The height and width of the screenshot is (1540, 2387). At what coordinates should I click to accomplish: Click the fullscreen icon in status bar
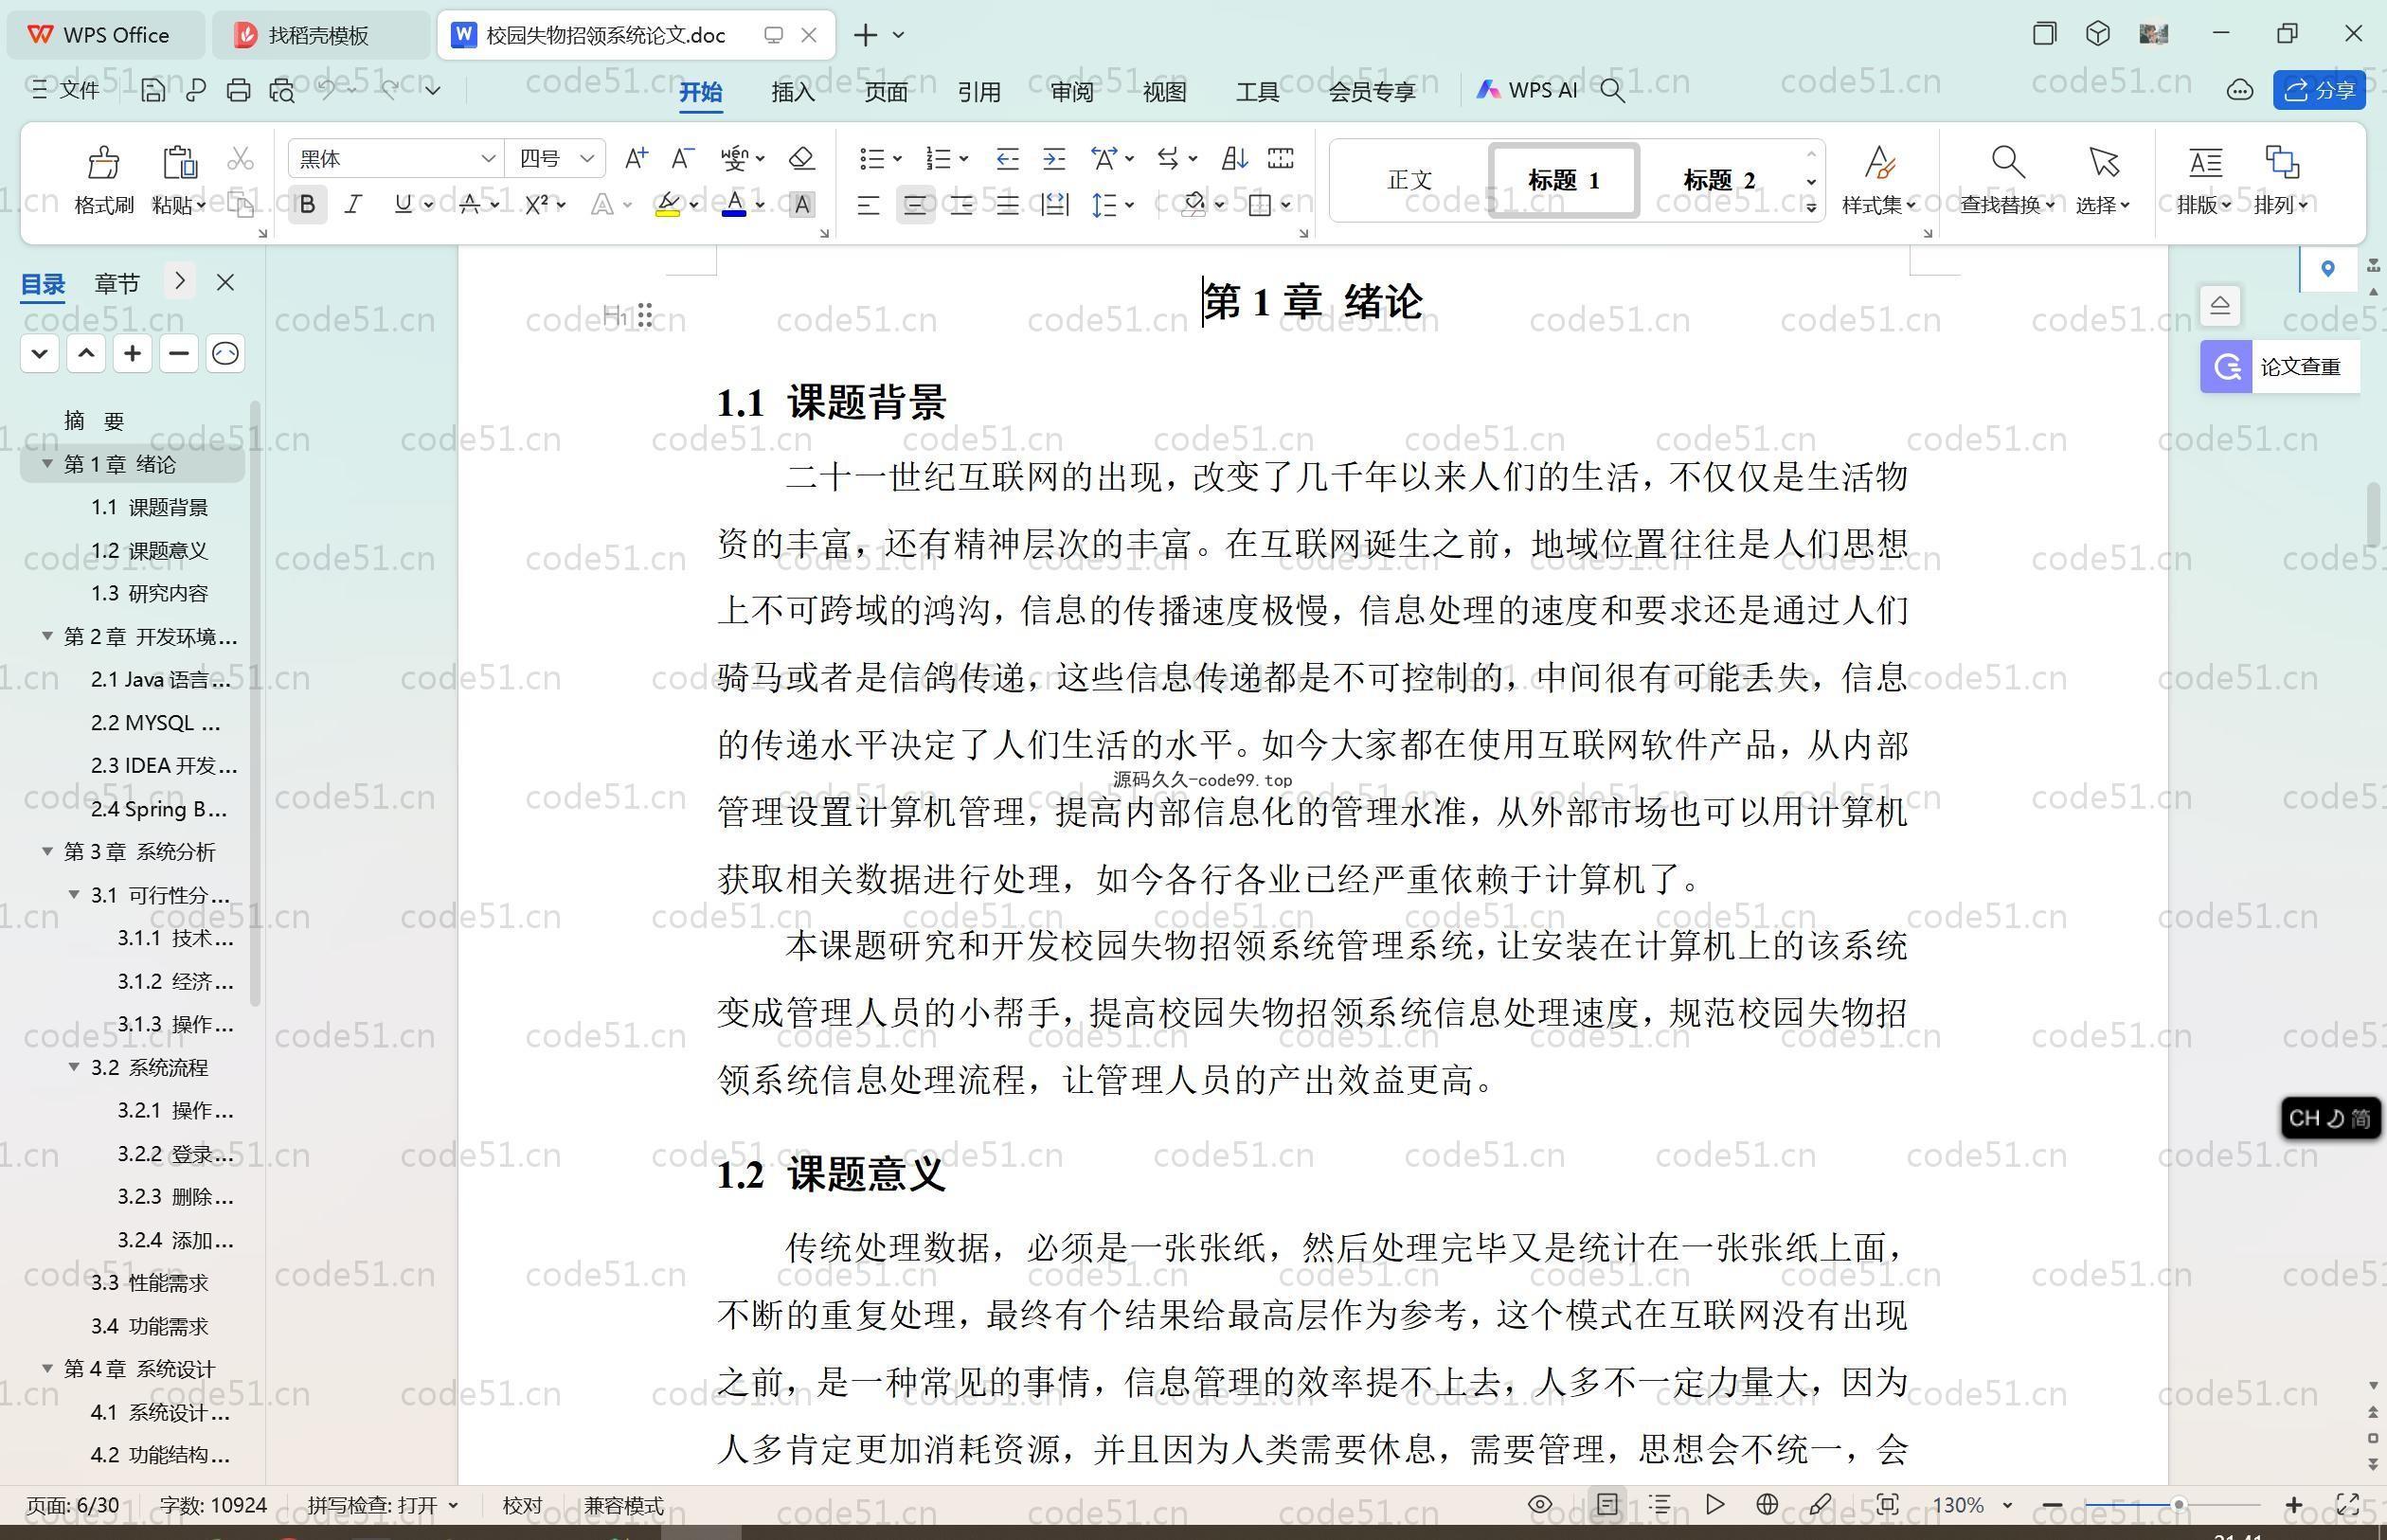coord(2347,1504)
